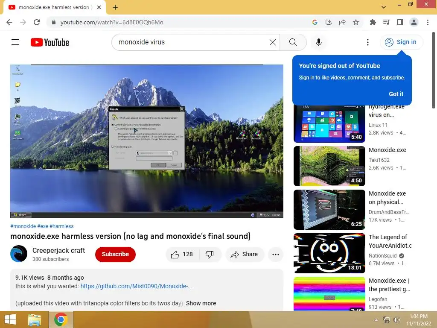Open Windows Start button
Viewport: 437px width, 328px height.
10,319
